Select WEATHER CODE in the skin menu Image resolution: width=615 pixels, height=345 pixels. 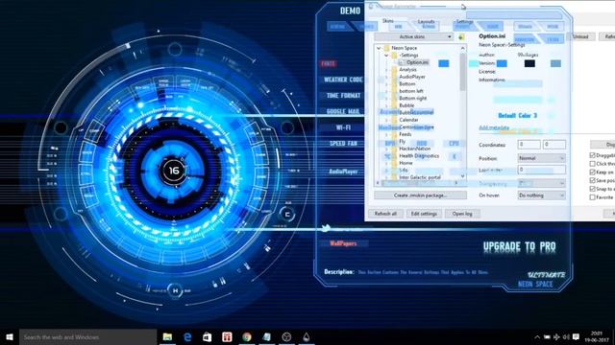[343, 80]
